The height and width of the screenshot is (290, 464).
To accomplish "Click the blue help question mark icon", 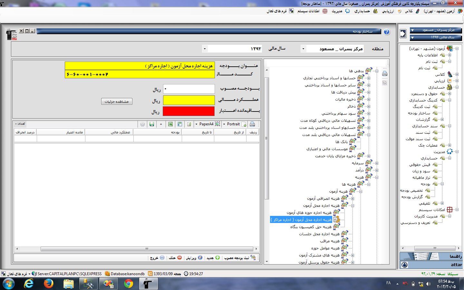I will pos(387,32).
